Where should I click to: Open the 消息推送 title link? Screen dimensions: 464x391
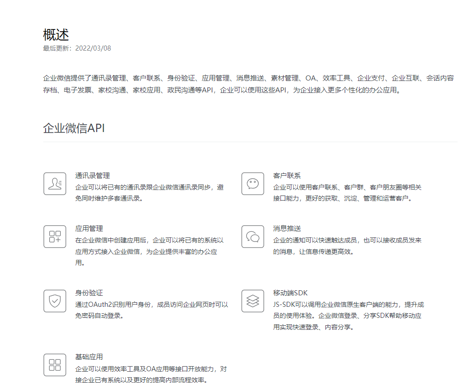coord(287,229)
